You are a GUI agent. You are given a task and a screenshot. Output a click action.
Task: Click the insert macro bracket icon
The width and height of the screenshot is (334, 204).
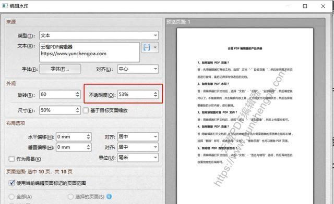pyautogui.click(x=147, y=47)
